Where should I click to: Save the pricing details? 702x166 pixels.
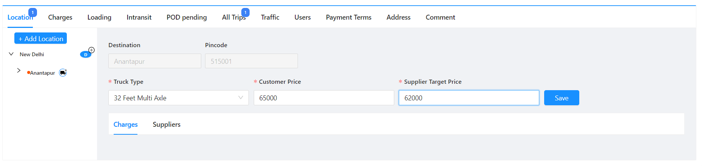pyautogui.click(x=561, y=98)
